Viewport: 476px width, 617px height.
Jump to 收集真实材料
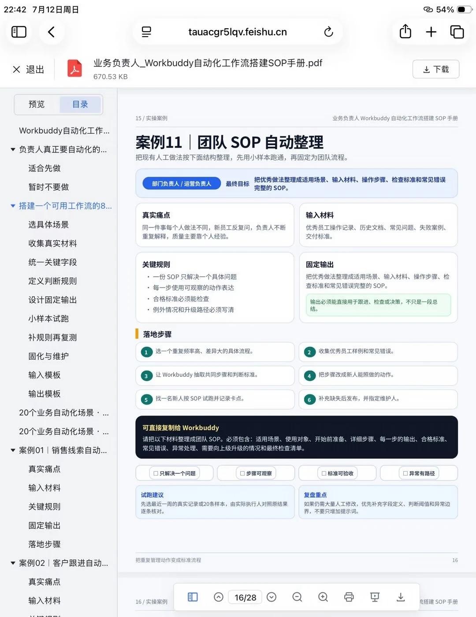tap(52, 243)
